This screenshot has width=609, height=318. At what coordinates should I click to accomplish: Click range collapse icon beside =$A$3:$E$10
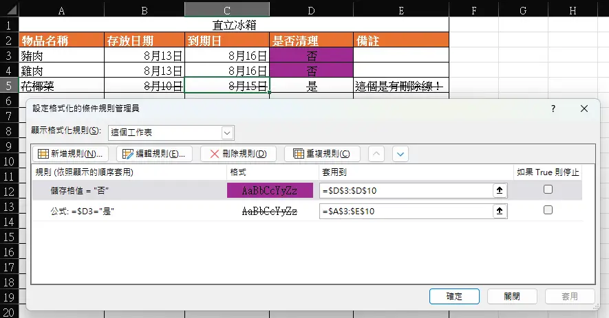click(500, 211)
